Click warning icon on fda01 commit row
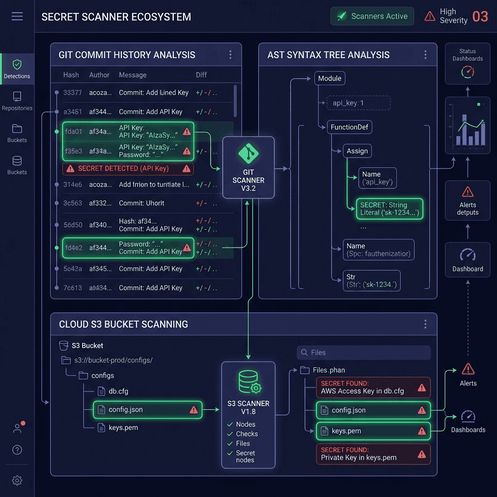 point(187,132)
